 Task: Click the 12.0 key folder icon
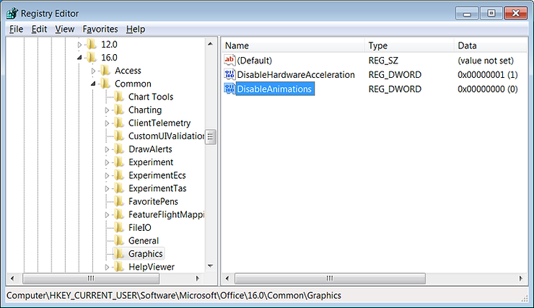tap(92, 45)
